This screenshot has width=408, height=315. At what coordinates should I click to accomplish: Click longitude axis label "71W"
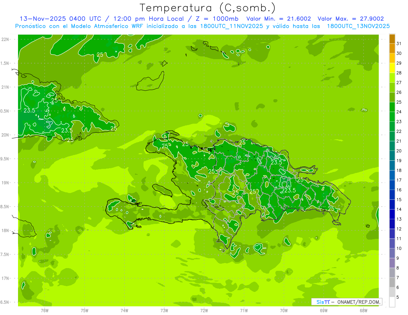tap(244, 311)
